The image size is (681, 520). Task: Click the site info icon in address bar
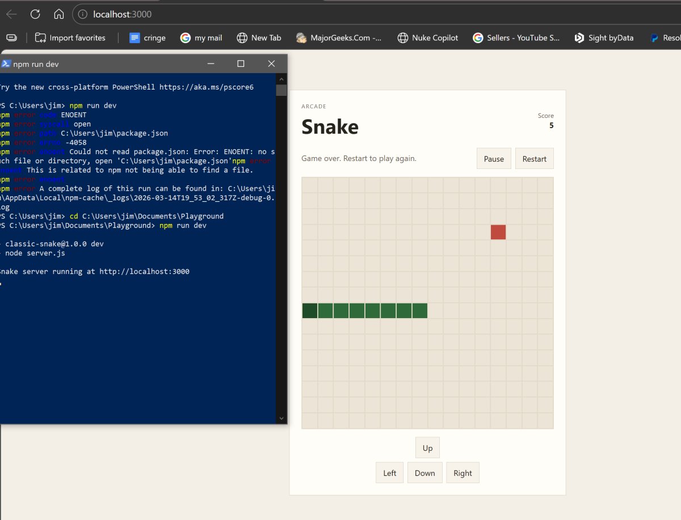click(83, 14)
